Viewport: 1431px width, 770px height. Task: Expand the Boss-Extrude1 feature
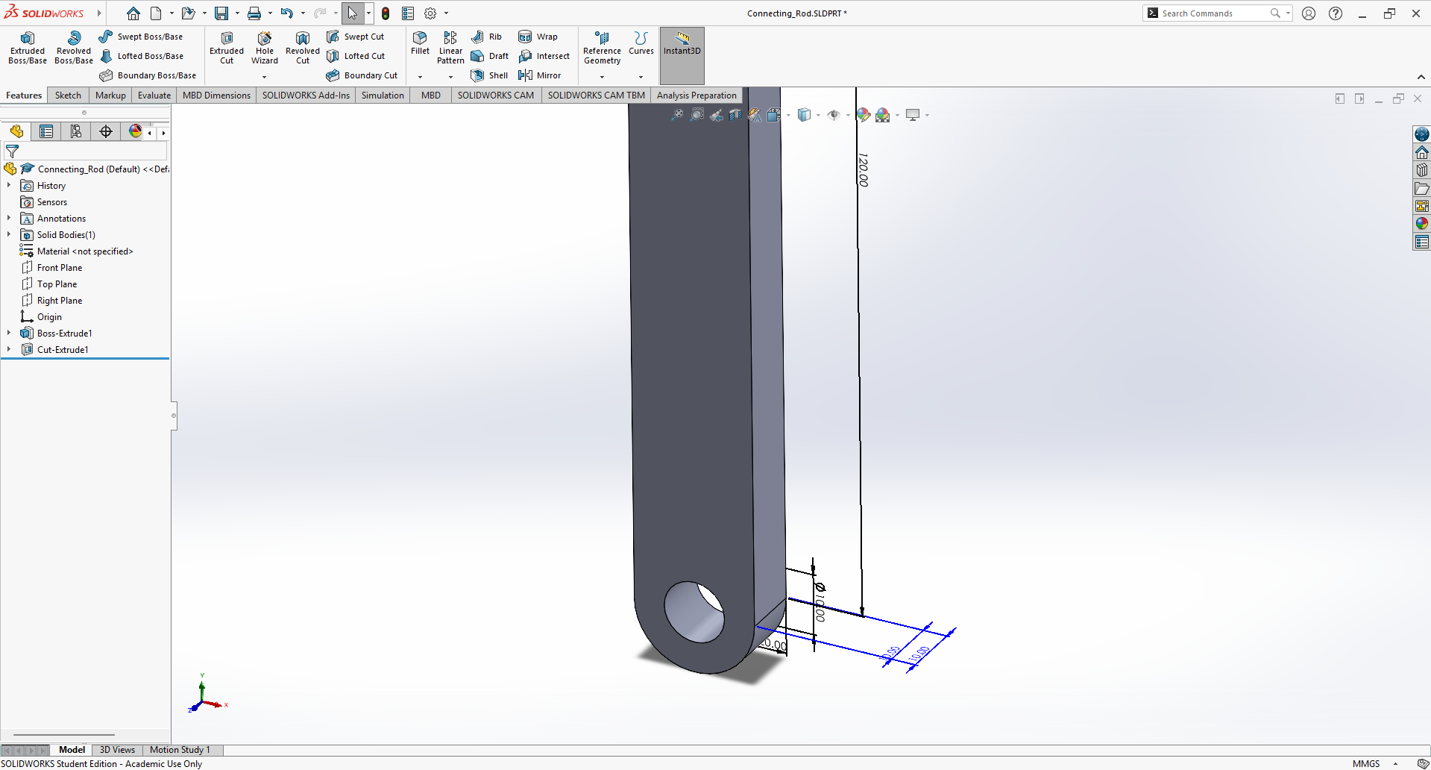pos(9,333)
